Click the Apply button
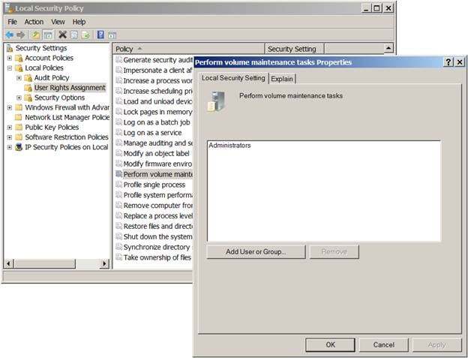Image resolution: width=468 pixels, height=358 pixels. point(436,344)
